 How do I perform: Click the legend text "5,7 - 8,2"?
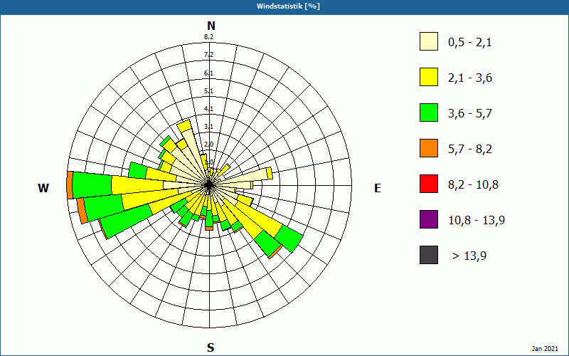click(470, 150)
